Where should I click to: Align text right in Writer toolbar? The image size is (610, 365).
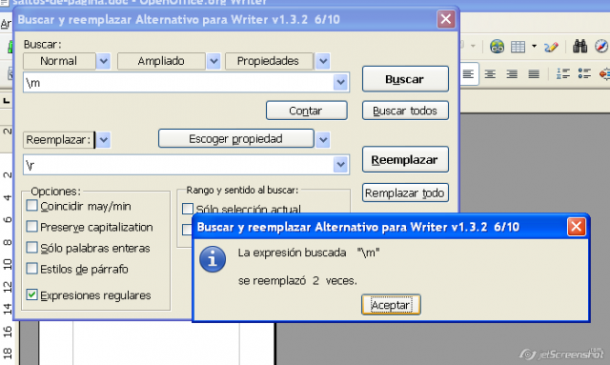point(512,73)
